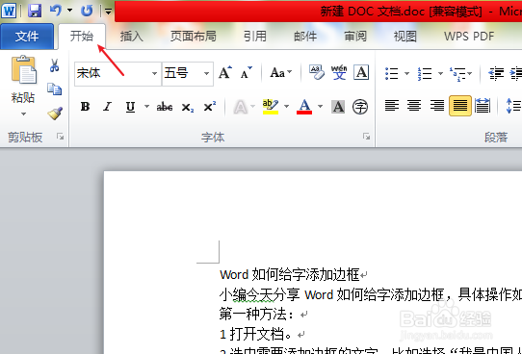522x354 pixels.
Task: Click the Redo icon in title bar
Action: pyautogui.click(x=87, y=11)
